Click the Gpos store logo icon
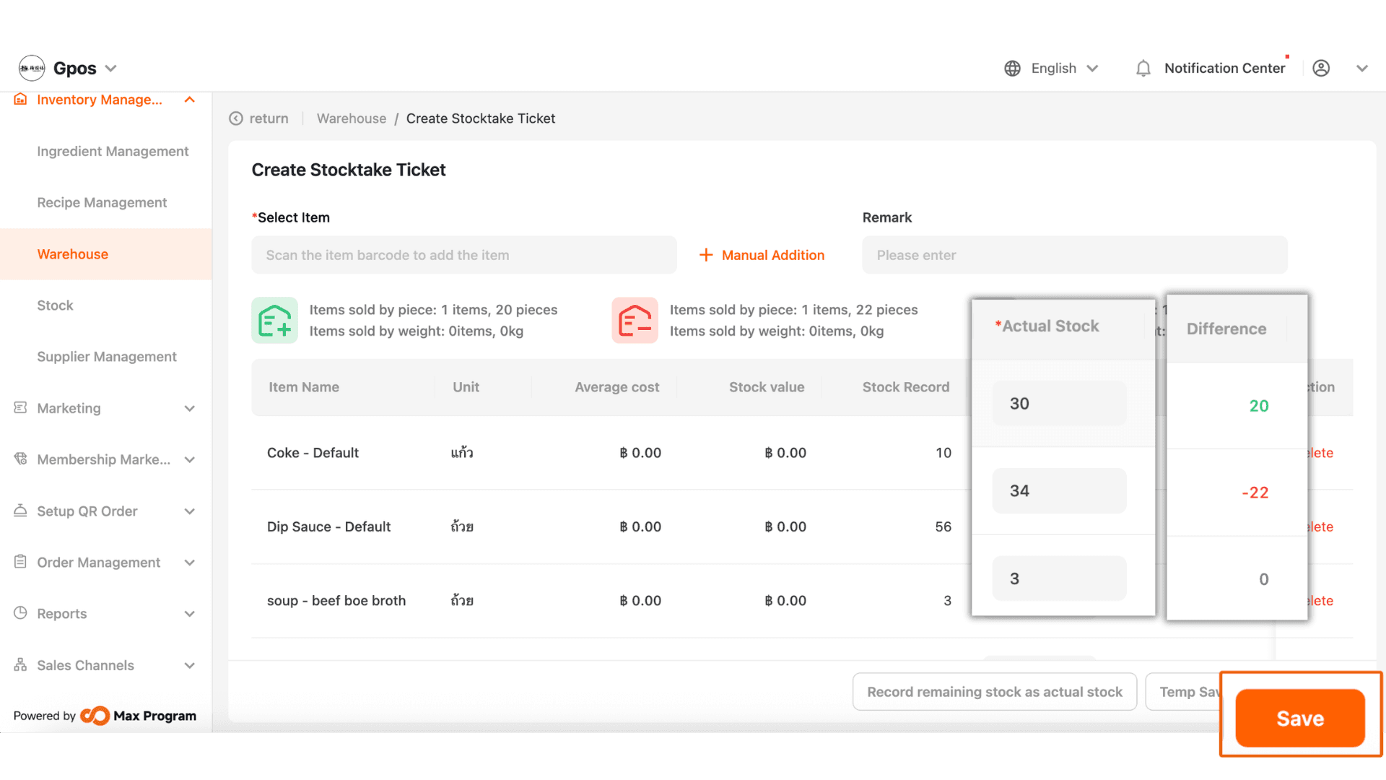The width and height of the screenshot is (1386, 780). 32,68
